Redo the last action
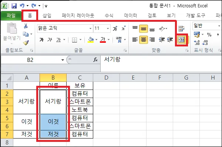Viewport: 222px width, 147px height. click(34, 6)
